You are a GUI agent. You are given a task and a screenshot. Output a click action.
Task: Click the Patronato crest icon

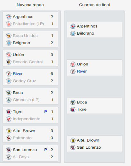[x=9, y=138]
